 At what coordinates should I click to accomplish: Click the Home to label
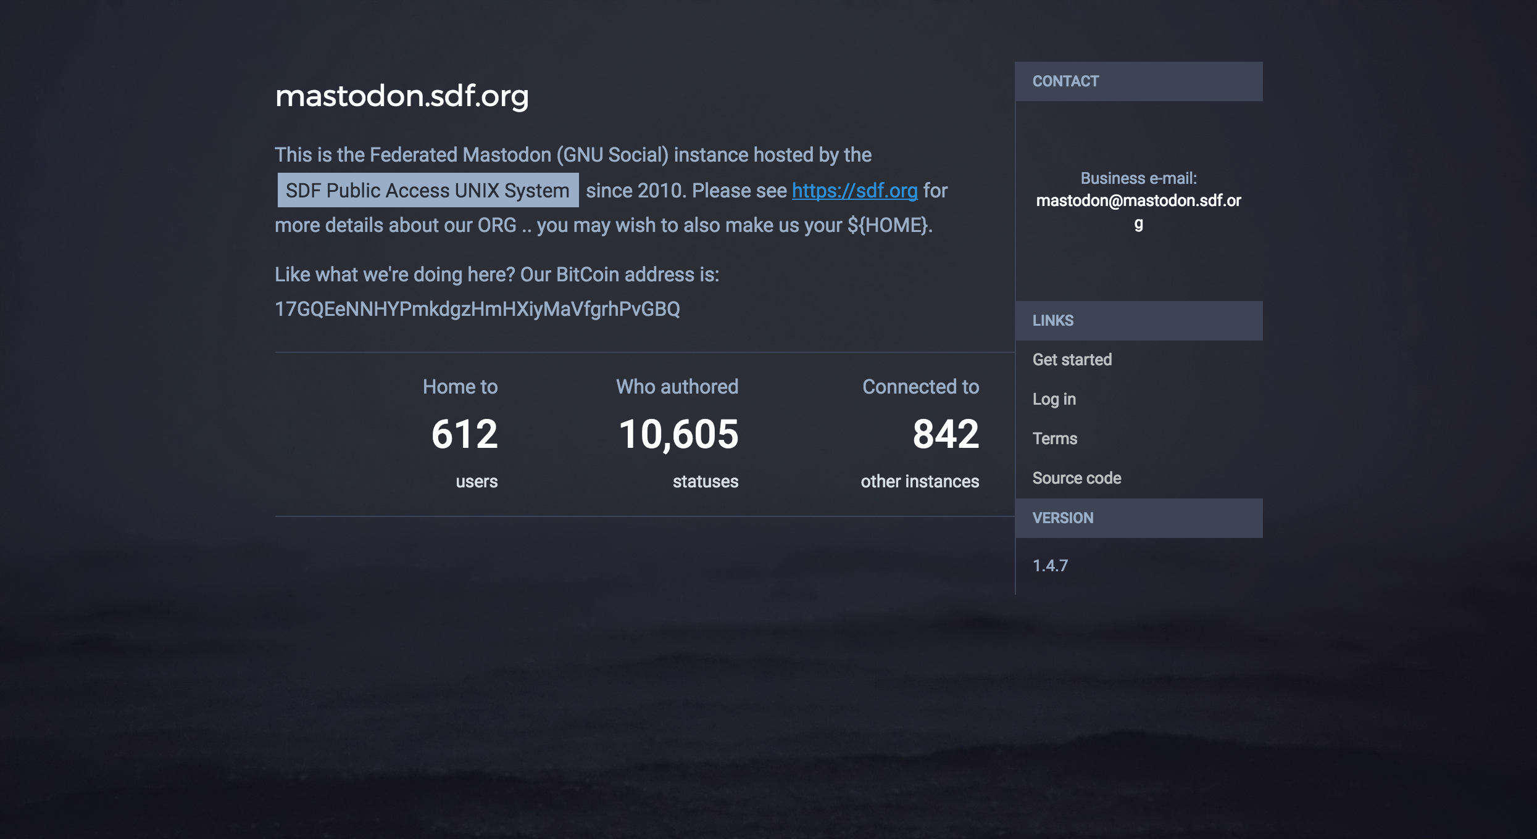[x=460, y=387]
